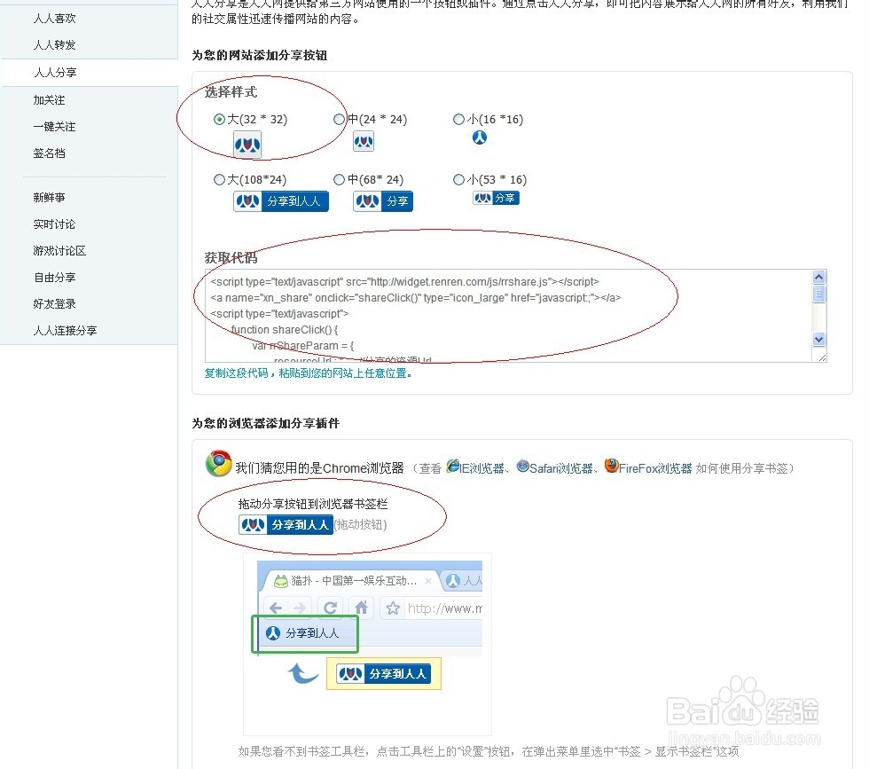Image resolution: width=869 pixels, height=769 pixels.
Task: Select 人人分享 in the sidebar
Action: 55,73
